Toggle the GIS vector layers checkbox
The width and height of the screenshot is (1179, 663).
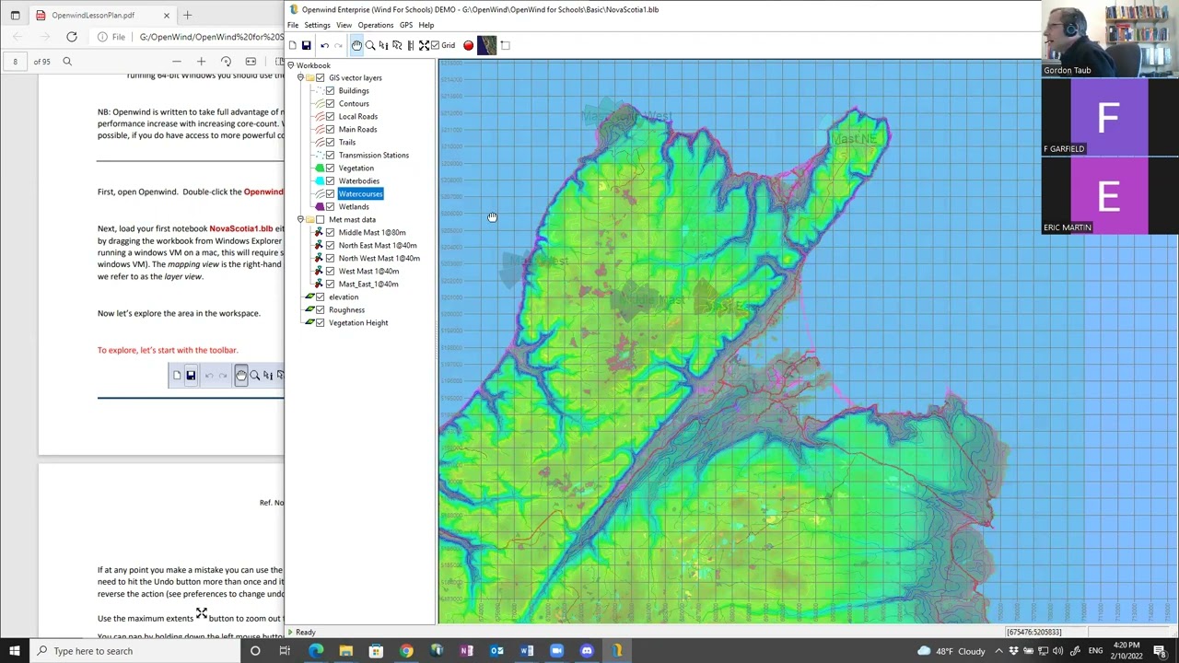[321, 77]
